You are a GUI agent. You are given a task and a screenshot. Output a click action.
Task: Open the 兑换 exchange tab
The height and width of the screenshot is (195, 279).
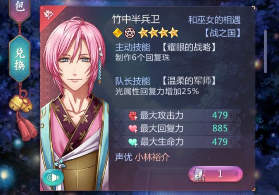pyautogui.click(x=20, y=59)
